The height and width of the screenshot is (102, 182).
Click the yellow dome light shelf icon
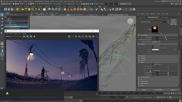pyautogui.click(x=22, y=9)
